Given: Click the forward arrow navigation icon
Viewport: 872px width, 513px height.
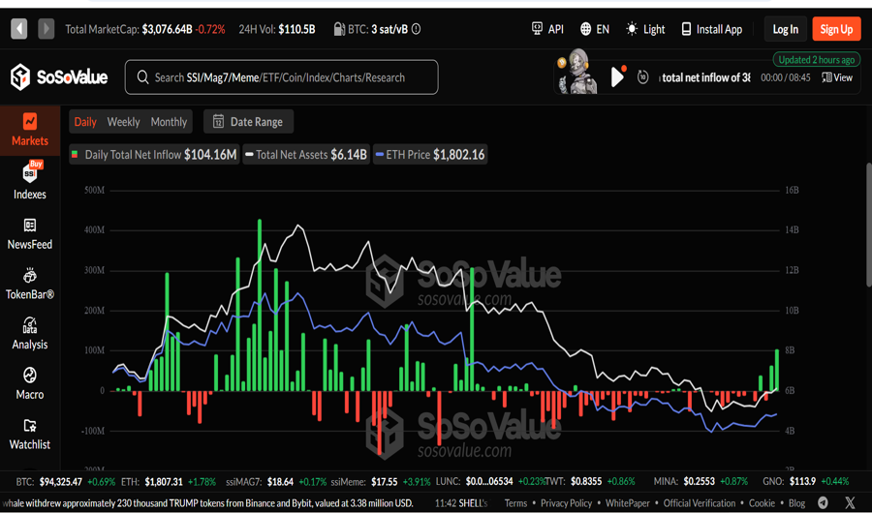Looking at the screenshot, I should (47, 29).
